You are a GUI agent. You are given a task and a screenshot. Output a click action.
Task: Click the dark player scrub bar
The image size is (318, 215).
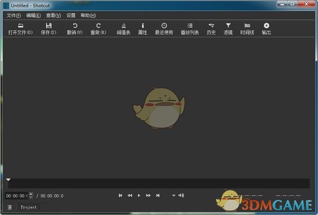[159, 184]
